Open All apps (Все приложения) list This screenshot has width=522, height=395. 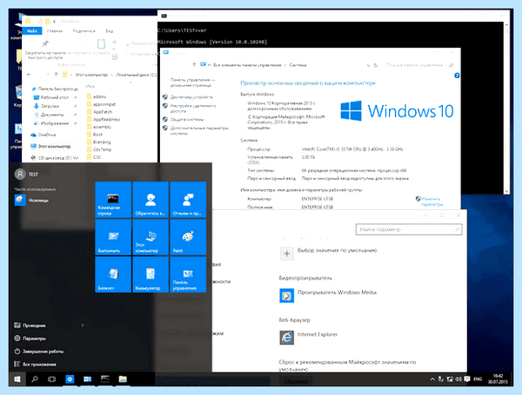click(35, 364)
